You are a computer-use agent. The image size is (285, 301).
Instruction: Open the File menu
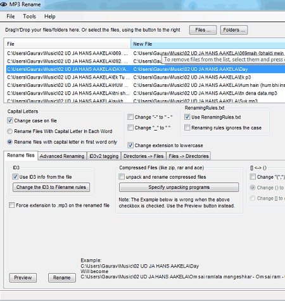click(11, 16)
